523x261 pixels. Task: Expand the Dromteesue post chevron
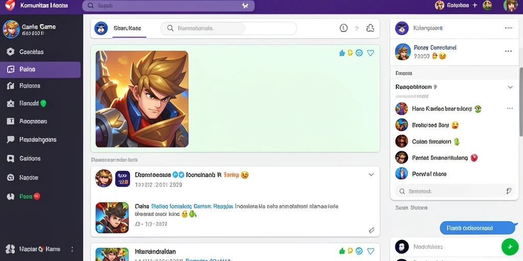[x=371, y=174]
